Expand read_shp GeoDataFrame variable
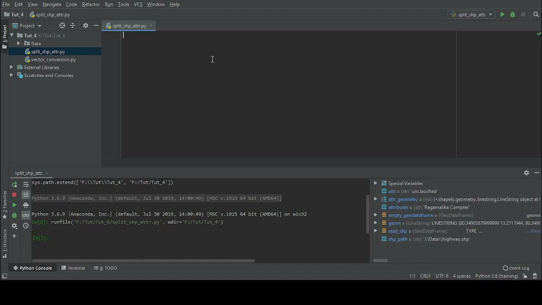 (x=376, y=231)
